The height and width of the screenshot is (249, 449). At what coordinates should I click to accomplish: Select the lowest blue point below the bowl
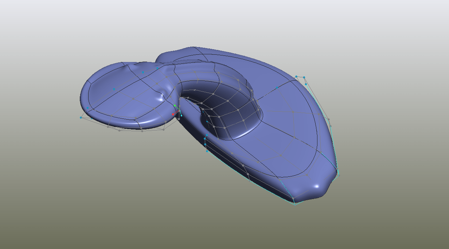[x=207, y=151]
